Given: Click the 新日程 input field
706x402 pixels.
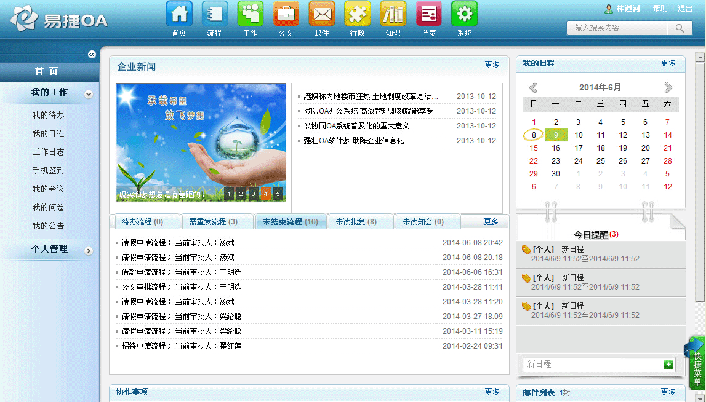Looking at the screenshot, I should (x=593, y=365).
